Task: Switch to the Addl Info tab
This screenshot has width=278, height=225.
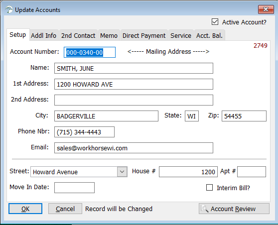Action: [43, 35]
